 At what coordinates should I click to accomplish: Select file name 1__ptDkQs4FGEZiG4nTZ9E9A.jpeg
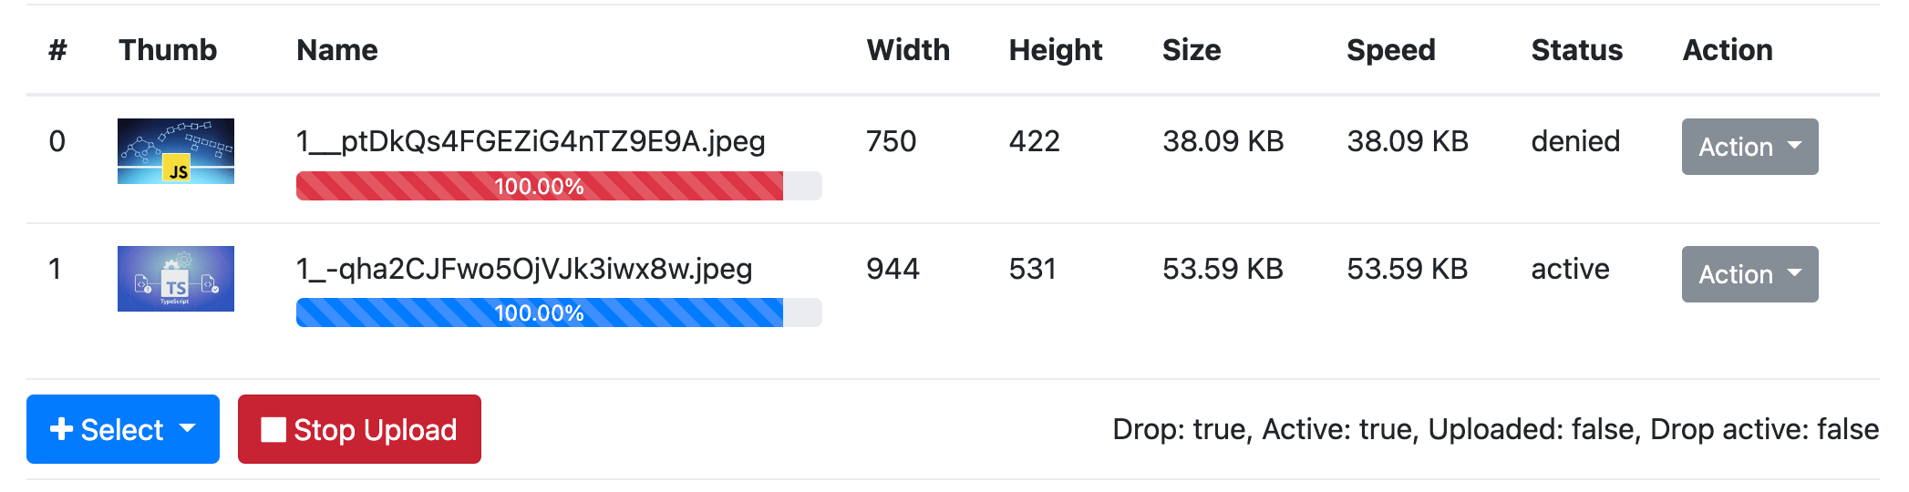click(x=531, y=141)
